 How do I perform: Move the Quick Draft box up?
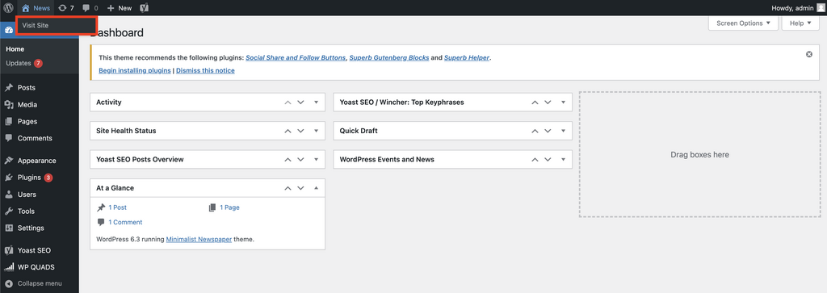[x=535, y=131]
